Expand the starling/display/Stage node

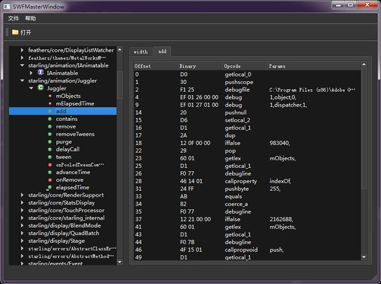click(22, 241)
